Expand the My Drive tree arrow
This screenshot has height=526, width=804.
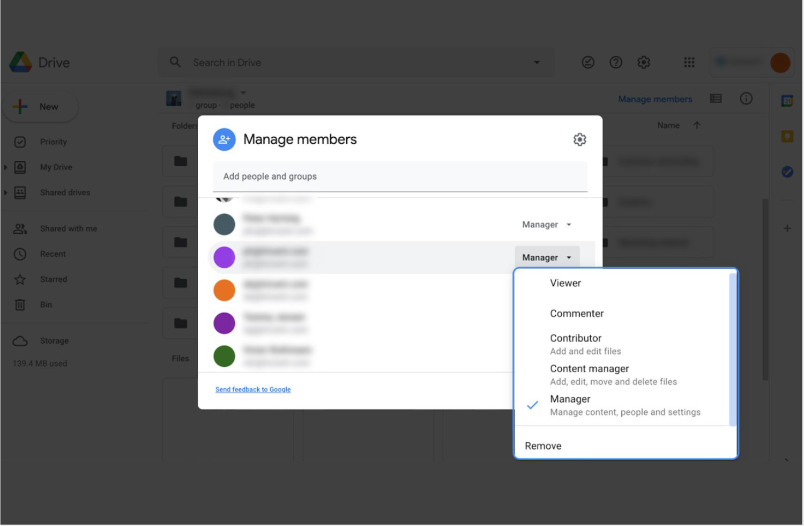click(5, 167)
